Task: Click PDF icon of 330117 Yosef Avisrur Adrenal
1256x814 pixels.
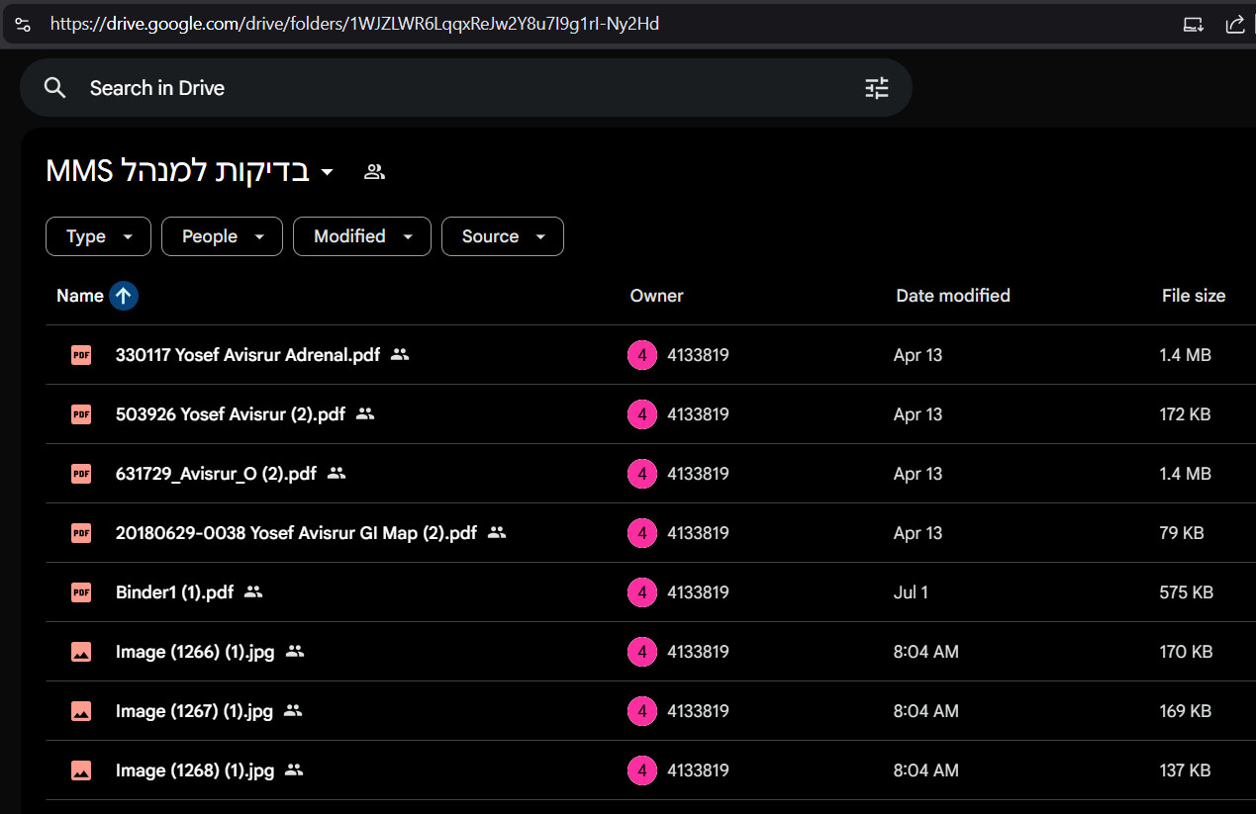Action: tap(81, 355)
